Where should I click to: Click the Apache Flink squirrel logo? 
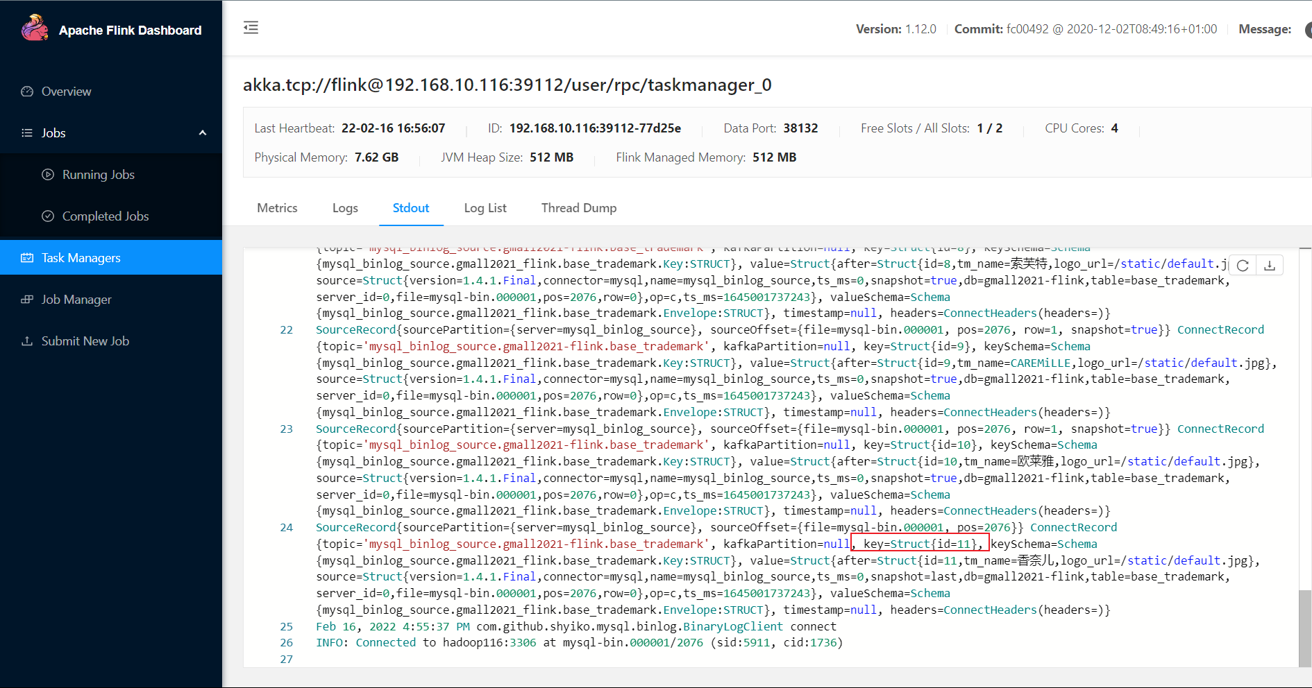pyautogui.click(x=35, y=28)
